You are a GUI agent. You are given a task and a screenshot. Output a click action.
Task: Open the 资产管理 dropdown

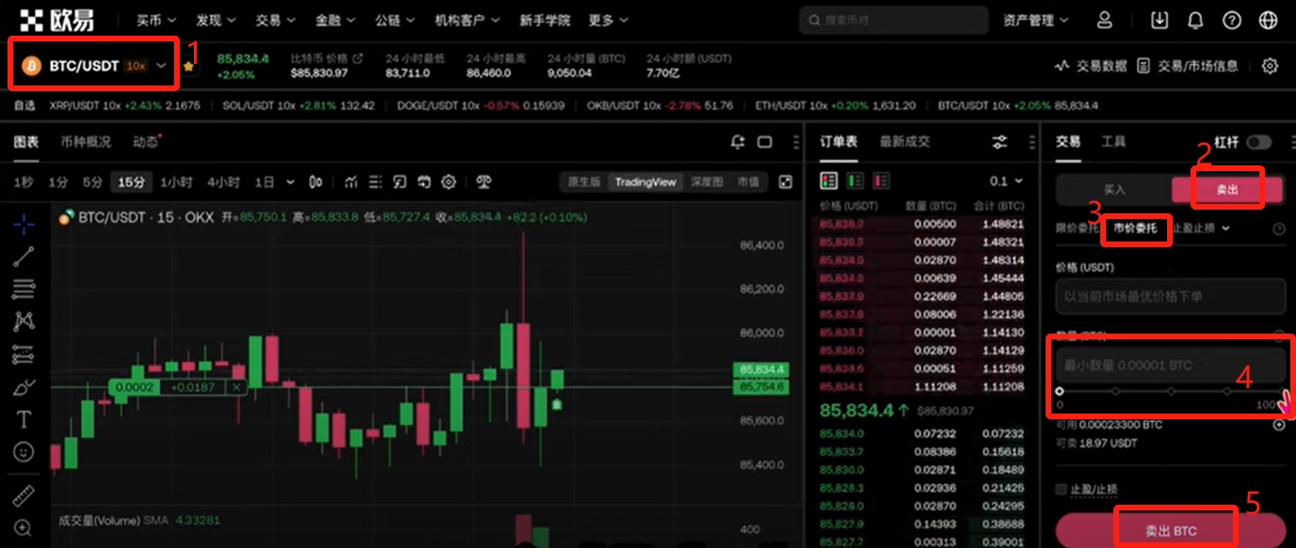pos(1036,20)
